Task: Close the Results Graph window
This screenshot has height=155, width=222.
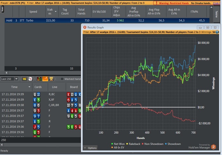Action: point(215,27)
